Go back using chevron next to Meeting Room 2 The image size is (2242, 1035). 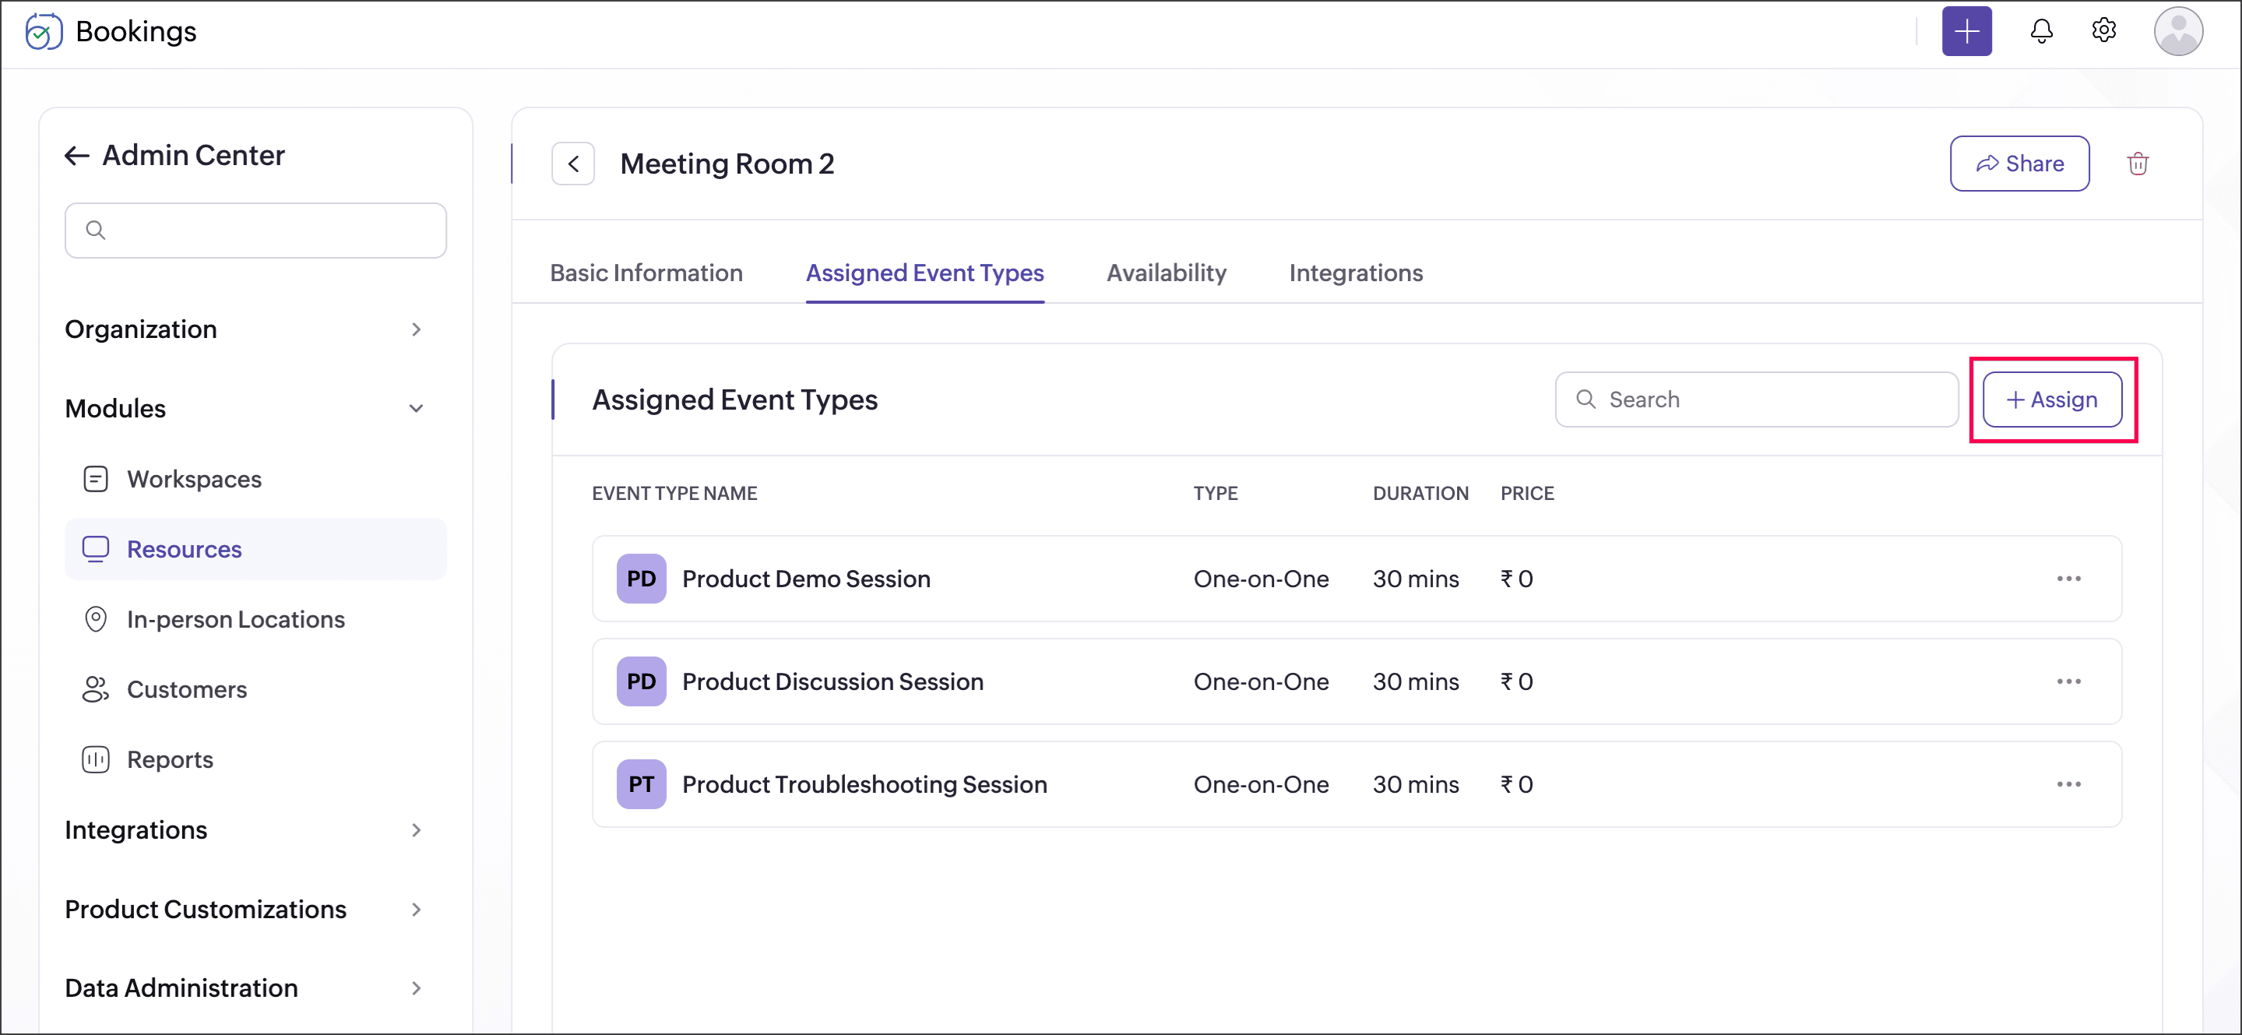tap(572, 164)
